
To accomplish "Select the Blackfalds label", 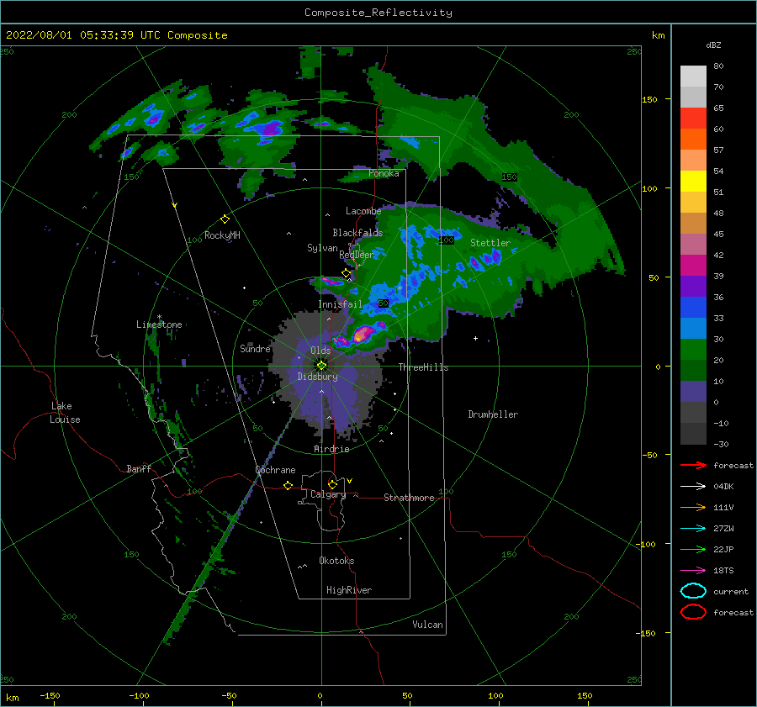I will pyautogui.click(x=357, y=233).
